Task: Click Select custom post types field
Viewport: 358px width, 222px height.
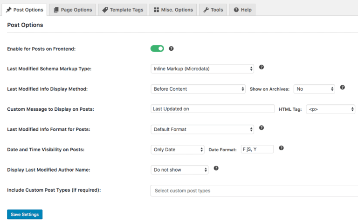Action: (254, 191)
